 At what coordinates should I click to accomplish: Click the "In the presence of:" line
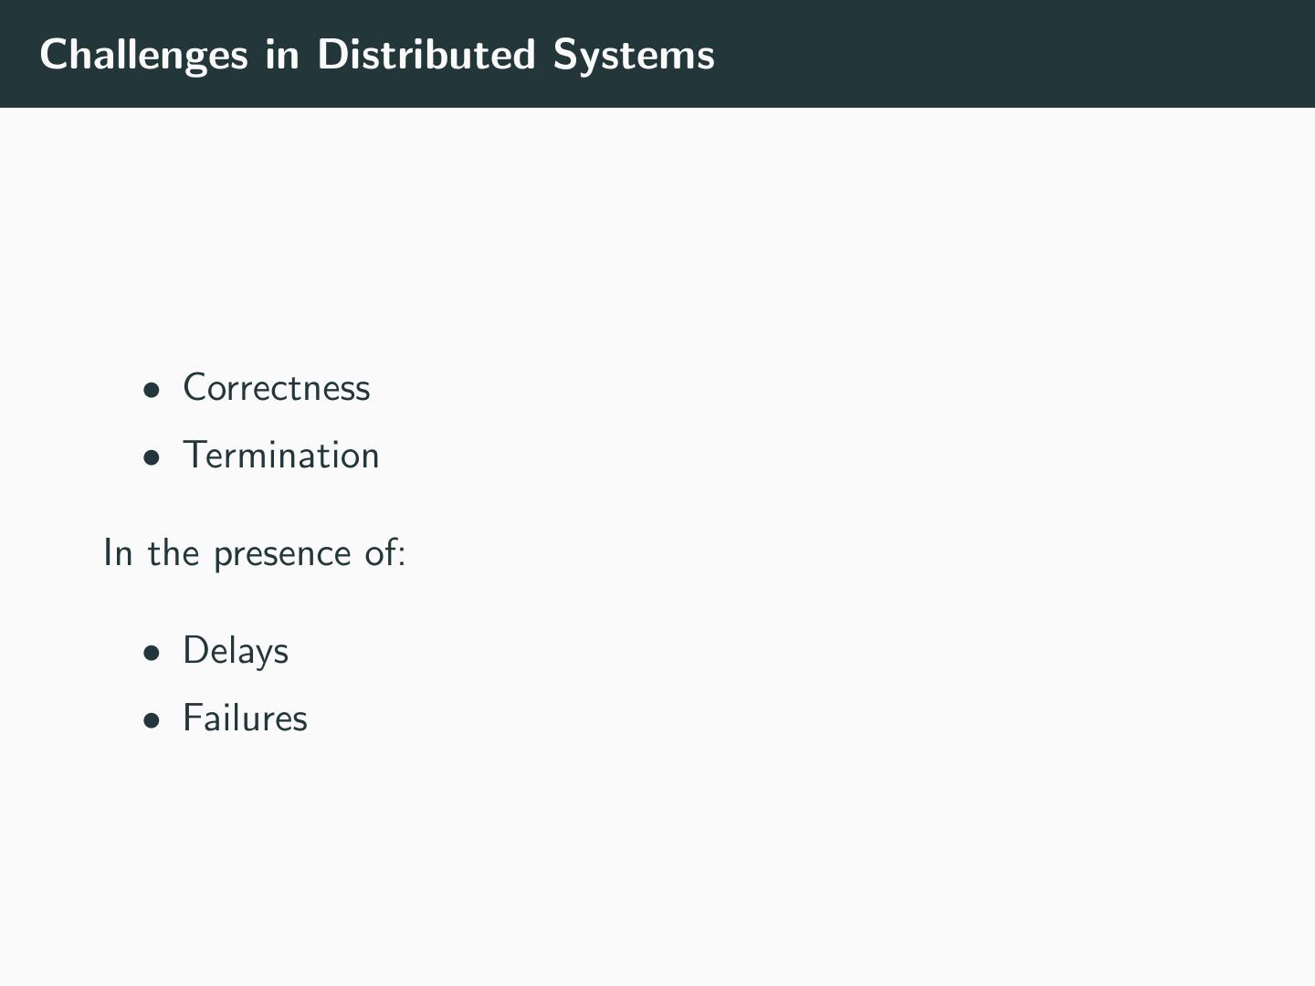[254, 554]
